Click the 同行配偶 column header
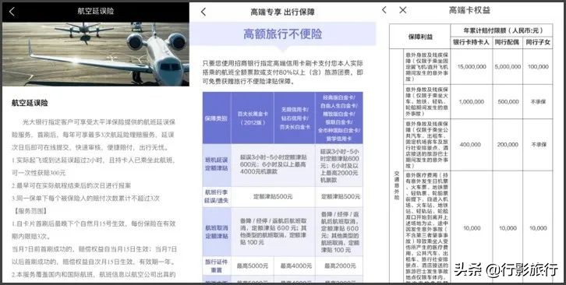 pos(508,42)
